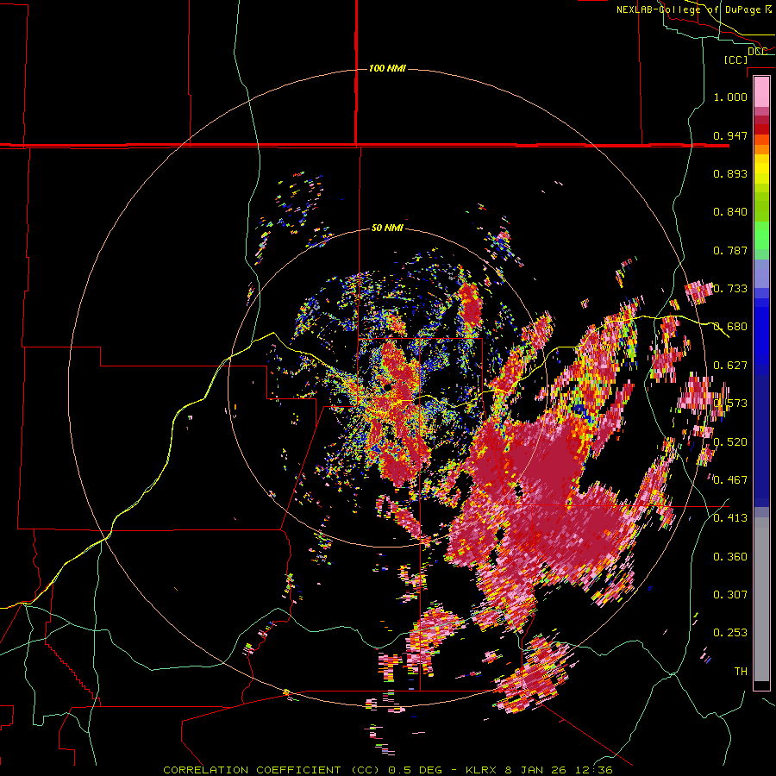Pick the light pink top segment of the color bar

[x=761, y=91]
